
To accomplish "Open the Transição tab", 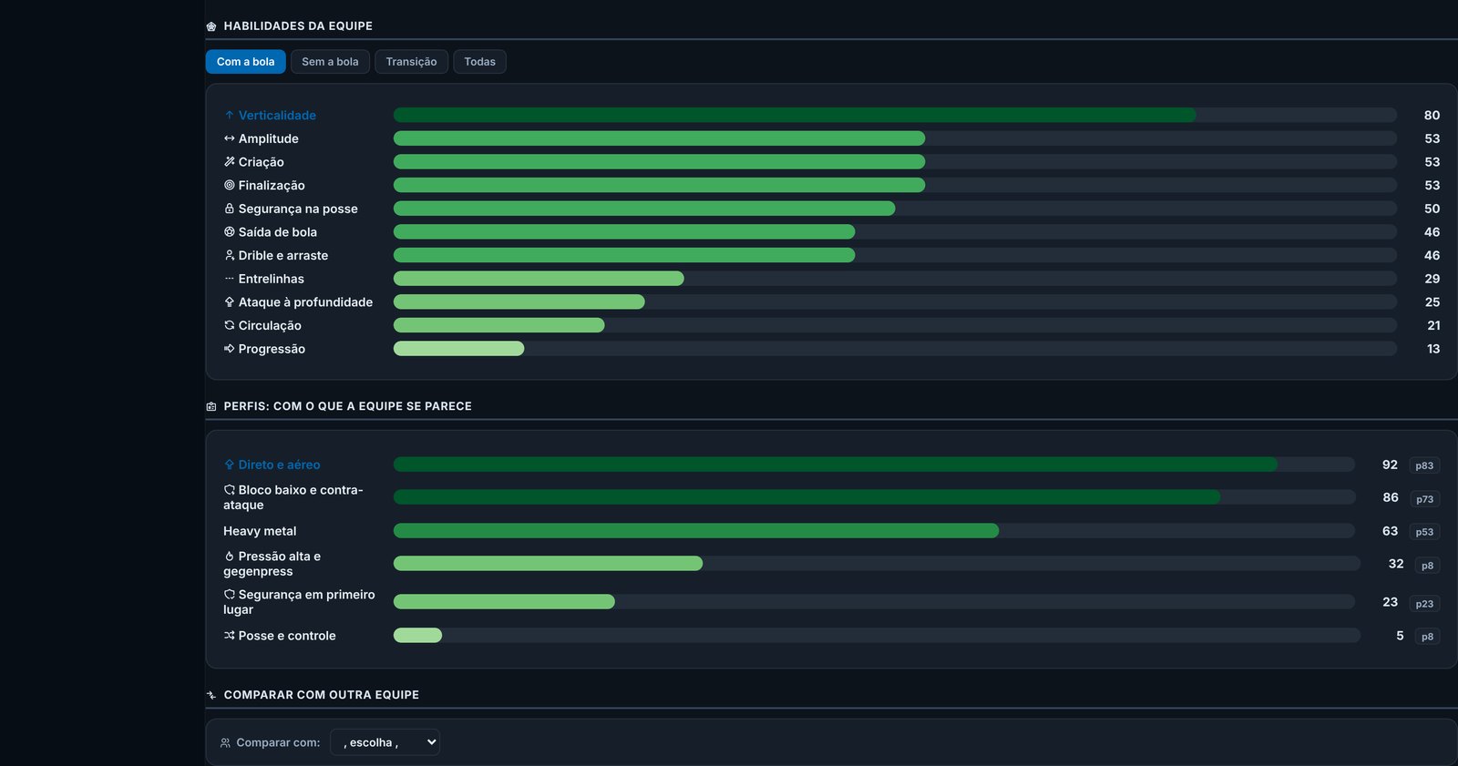I will click(411, 62).
